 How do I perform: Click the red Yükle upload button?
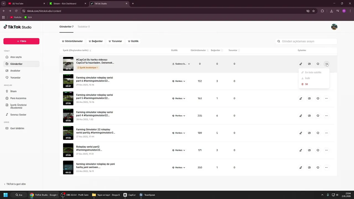point(21,41)
